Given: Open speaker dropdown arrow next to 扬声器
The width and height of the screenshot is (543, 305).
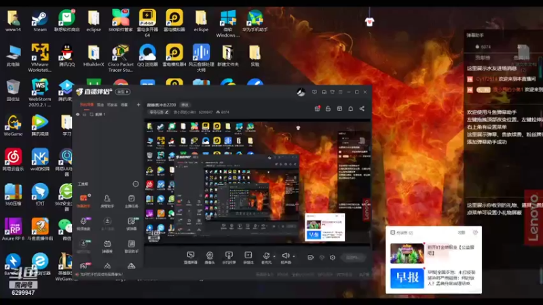Looking at the screenshot, I should pyautogui.click(x=294, y=257).
